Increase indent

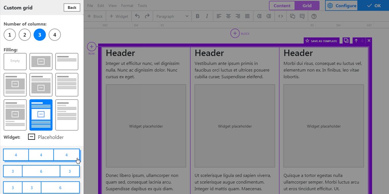(269, 16)
